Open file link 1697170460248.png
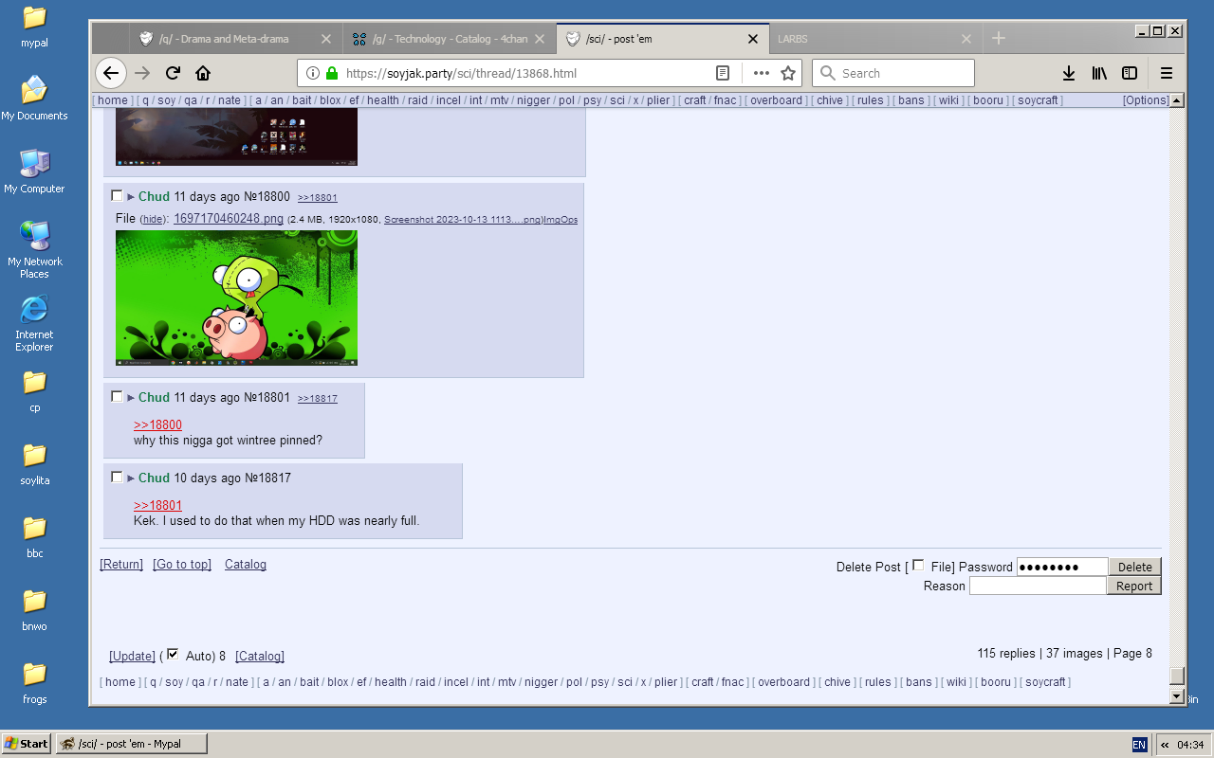This screenshot has width=1214, height=758. coord(229,219)
